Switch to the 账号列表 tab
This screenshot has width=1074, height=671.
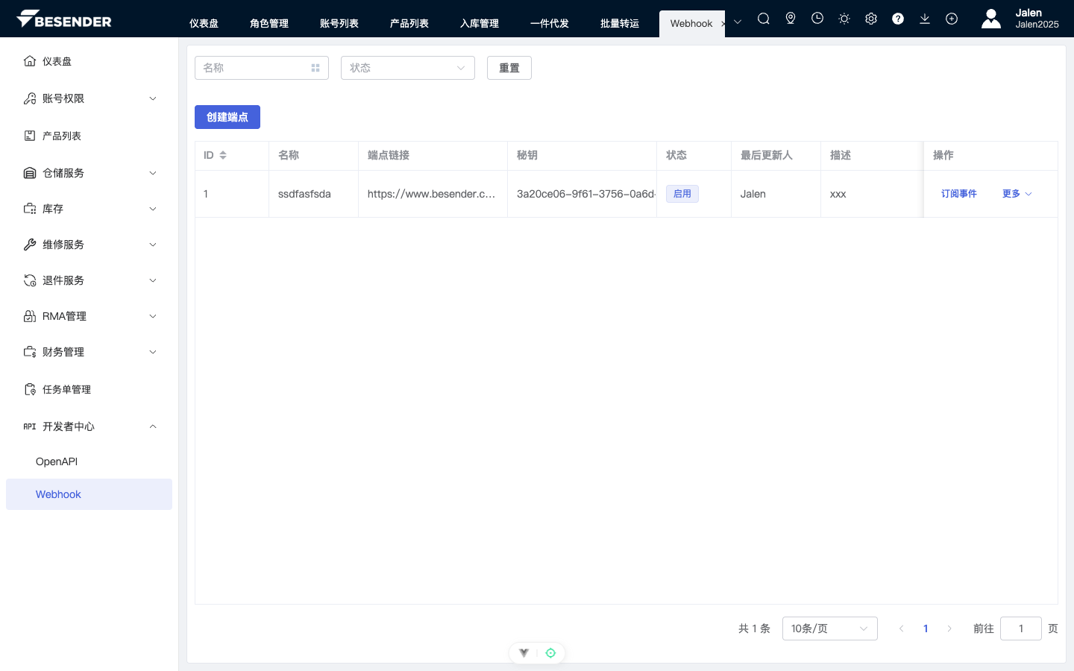339,24
